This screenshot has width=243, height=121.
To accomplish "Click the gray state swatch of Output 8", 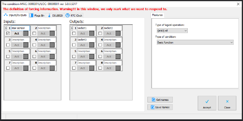I will click(x=118, y=68).
